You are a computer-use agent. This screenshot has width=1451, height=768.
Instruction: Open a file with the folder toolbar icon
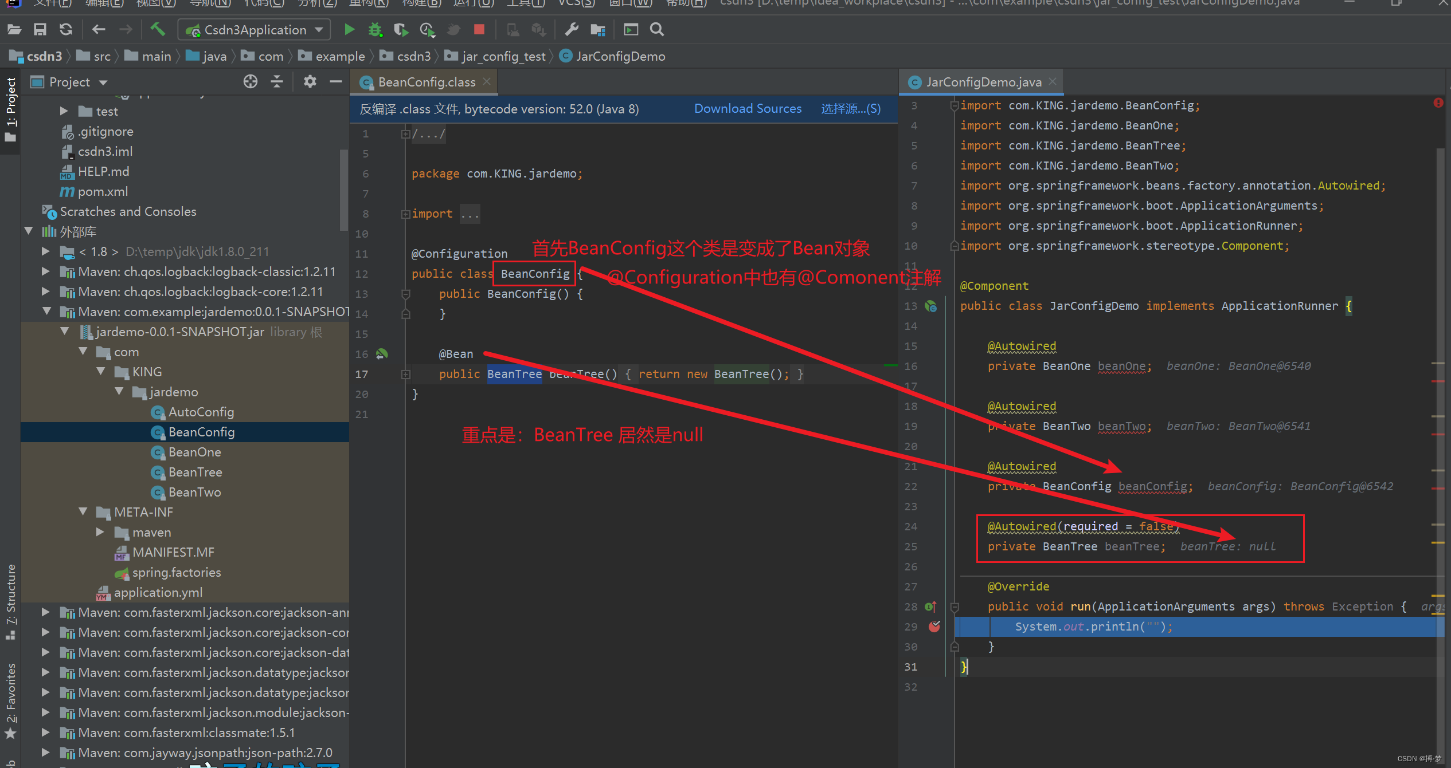(x=14, y=30)
